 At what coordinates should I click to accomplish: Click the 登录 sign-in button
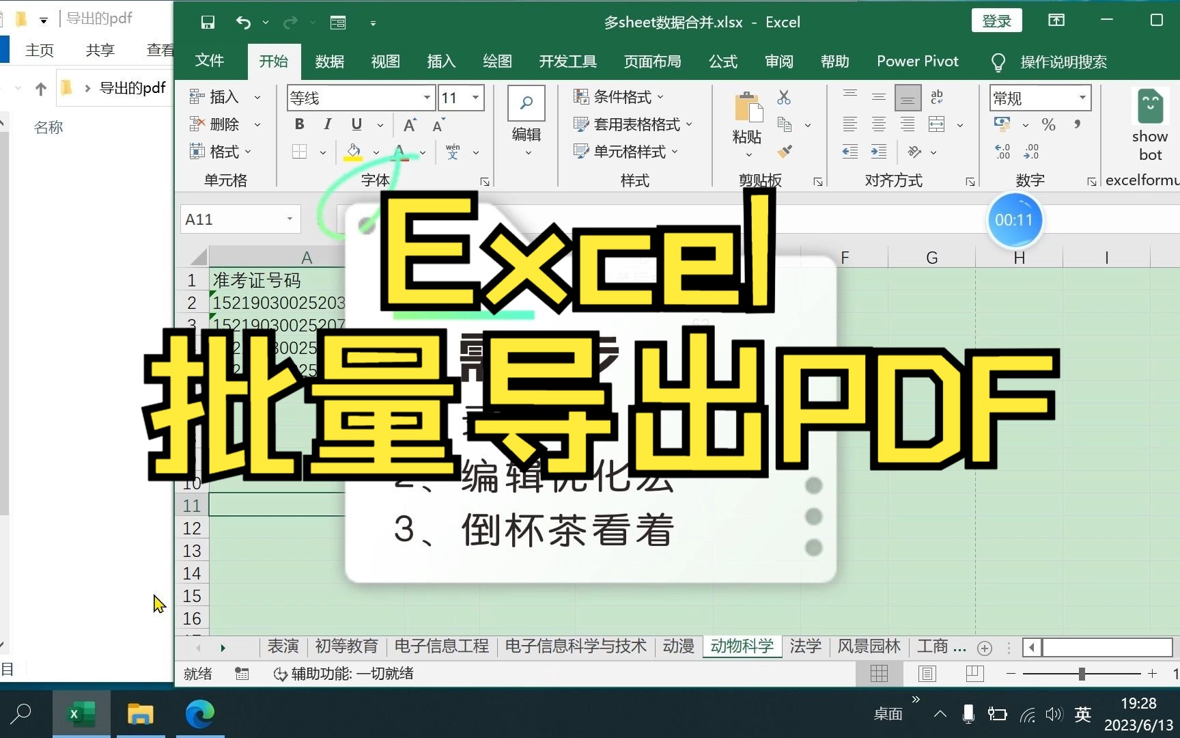click(997, 21)
